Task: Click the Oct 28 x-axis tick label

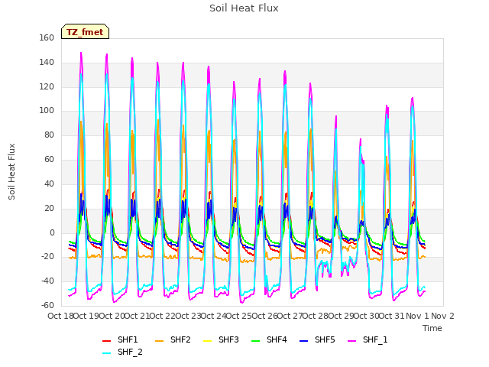Action: coord(316,316)
